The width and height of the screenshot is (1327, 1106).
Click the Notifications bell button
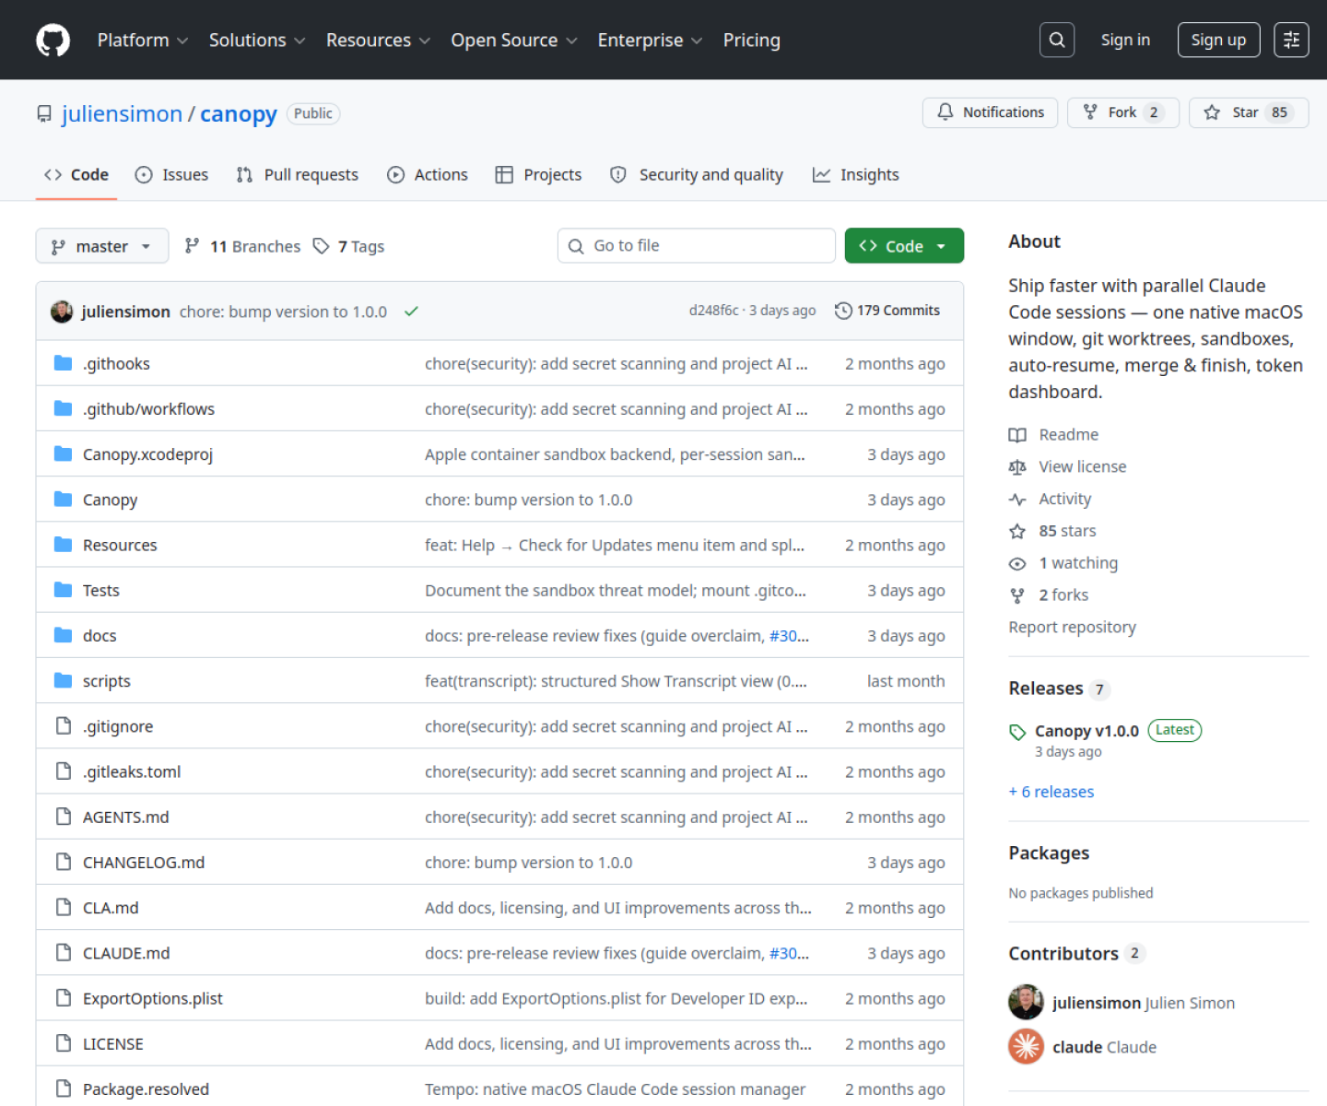[990, 112]
